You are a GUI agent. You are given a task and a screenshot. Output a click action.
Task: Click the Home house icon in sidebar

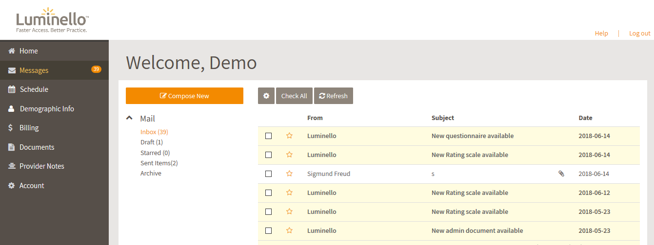12,51
